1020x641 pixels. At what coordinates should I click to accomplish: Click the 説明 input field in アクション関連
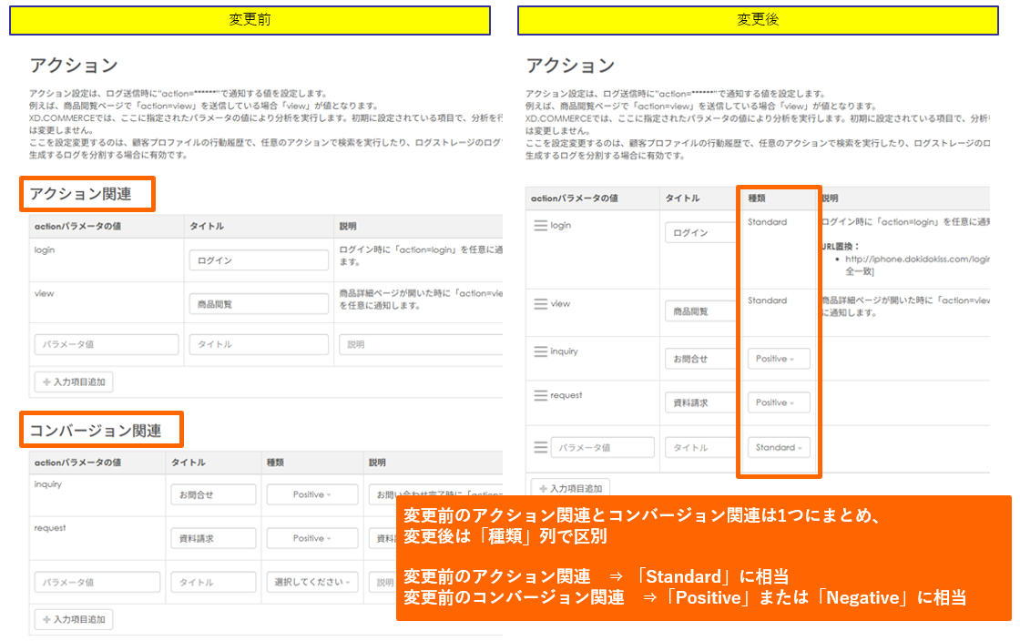click(421, 345)
